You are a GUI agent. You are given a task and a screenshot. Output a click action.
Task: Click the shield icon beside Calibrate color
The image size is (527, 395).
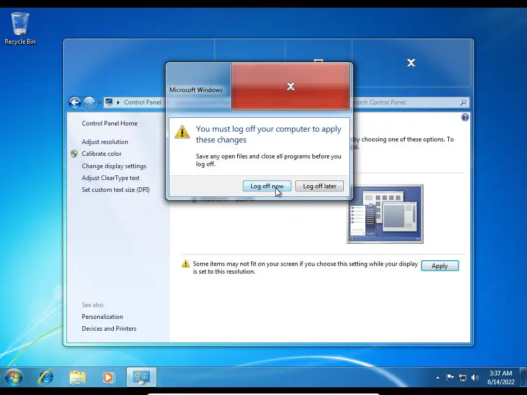click(x=74, y=154)
